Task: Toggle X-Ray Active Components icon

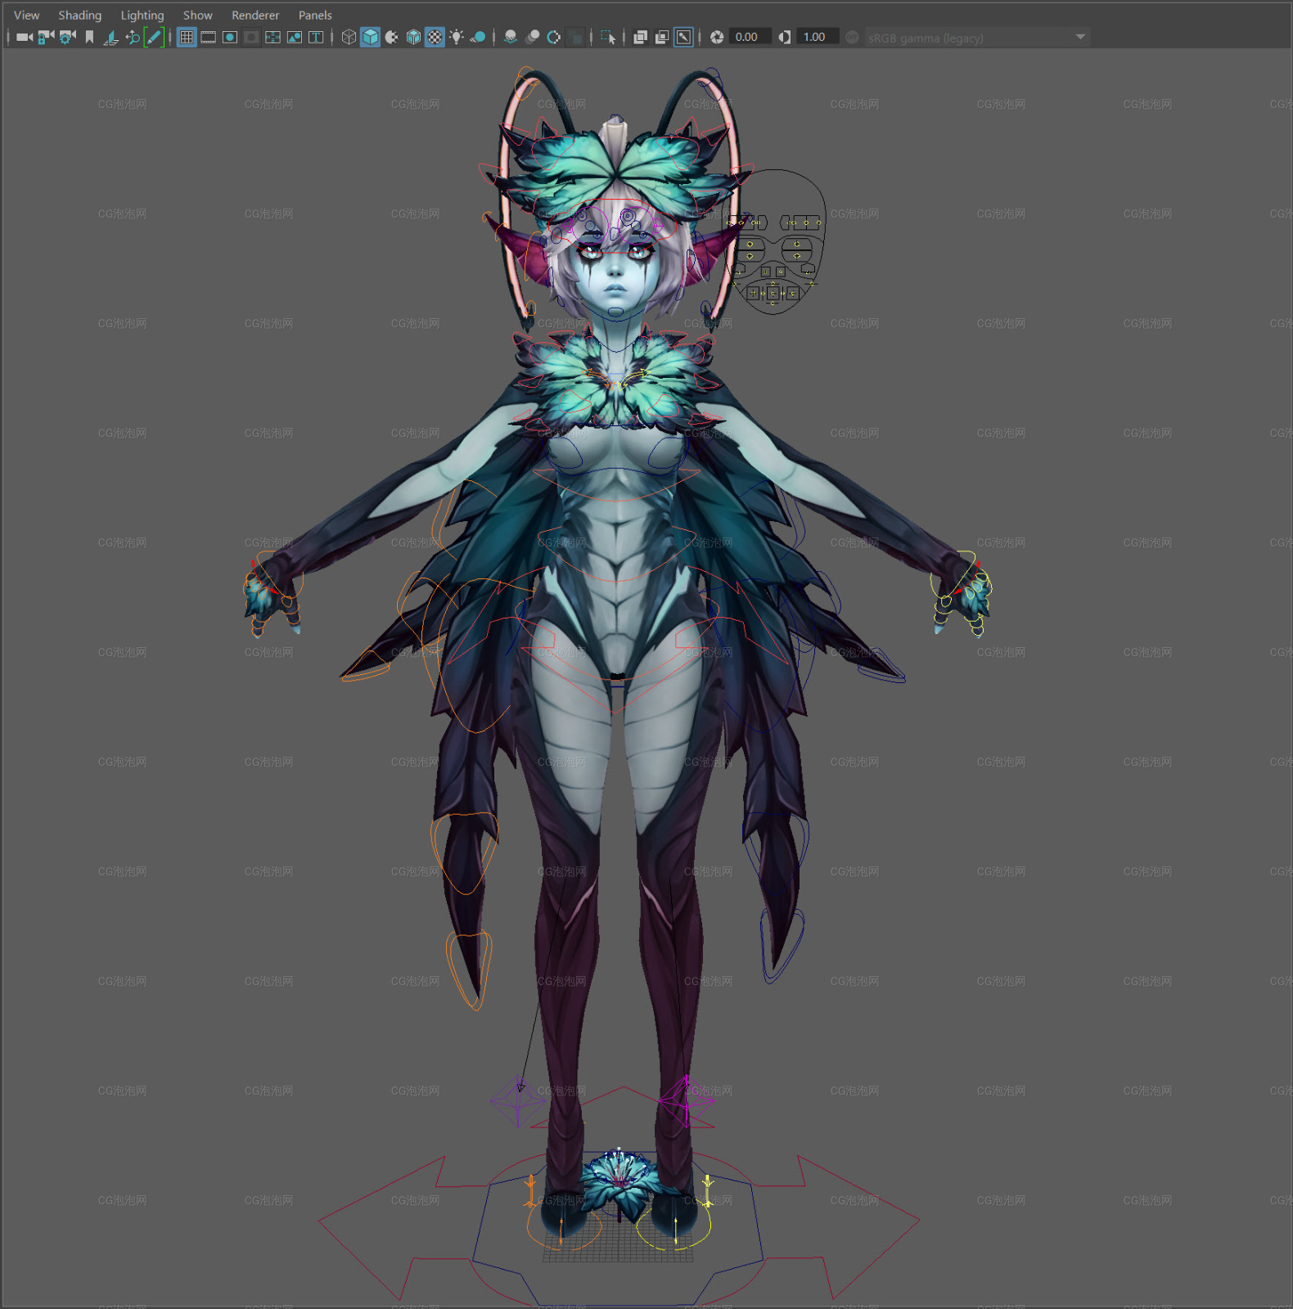Action: coord(661,37)
